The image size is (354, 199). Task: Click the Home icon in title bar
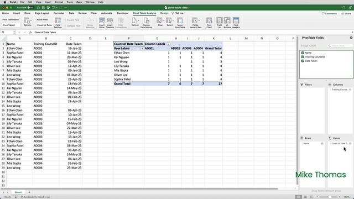click(38, 7)
